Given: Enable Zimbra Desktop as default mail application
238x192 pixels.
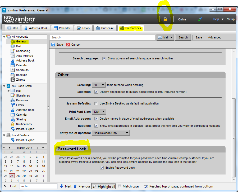Looking at the screenshot, I should [96, 103].
